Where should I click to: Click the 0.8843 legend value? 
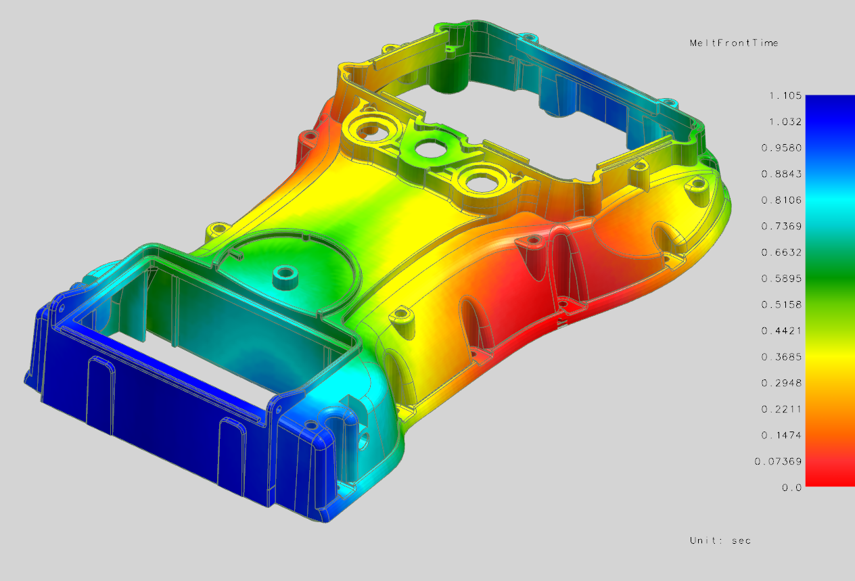(781, 173)
